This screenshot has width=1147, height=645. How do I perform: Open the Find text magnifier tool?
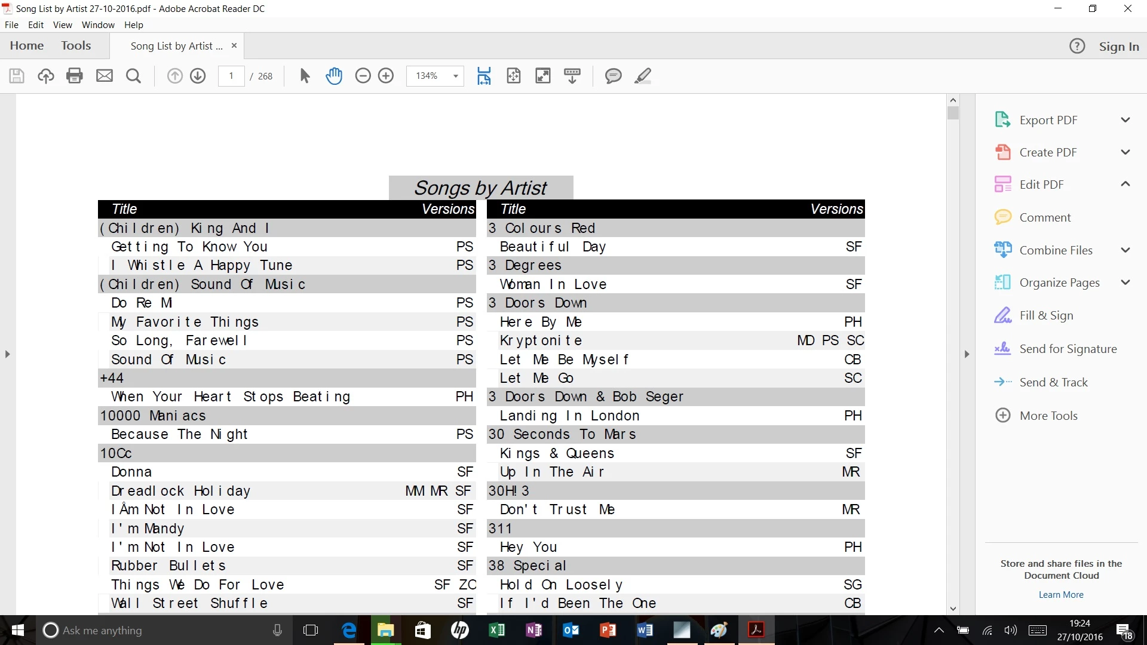coord(134,76)
